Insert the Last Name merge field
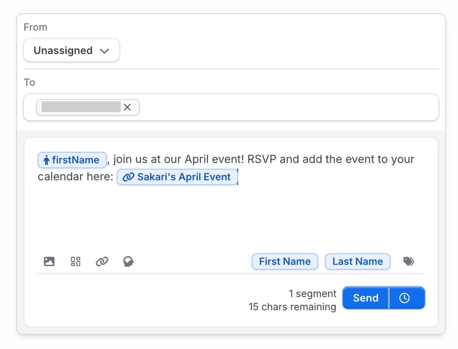 click(357, 261)
